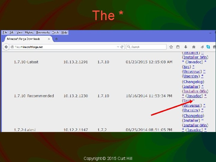Image resolution: width=216 pixels, height=162 pixels.
Task: Select date 10/16/2014 11:53:34 PM
Action: point(149,96)
